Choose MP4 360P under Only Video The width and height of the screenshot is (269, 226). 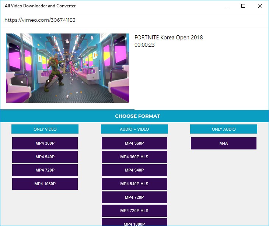[x=45, y=143]
